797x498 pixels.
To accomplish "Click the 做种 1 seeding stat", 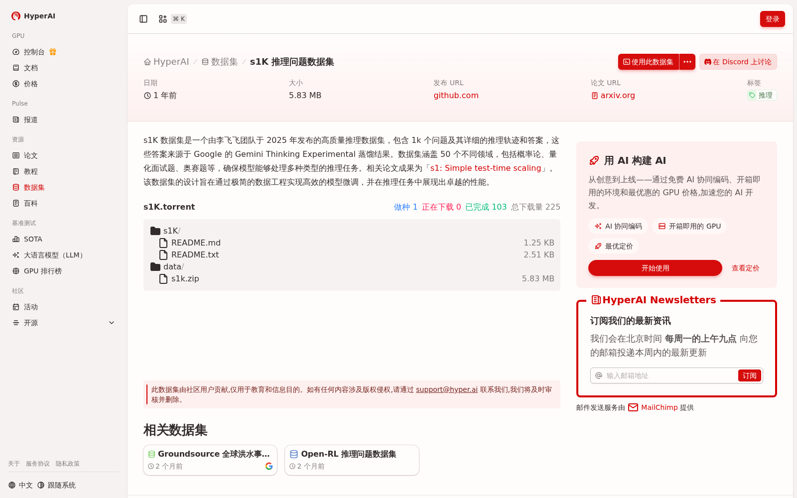I will [x=405, y=207].
